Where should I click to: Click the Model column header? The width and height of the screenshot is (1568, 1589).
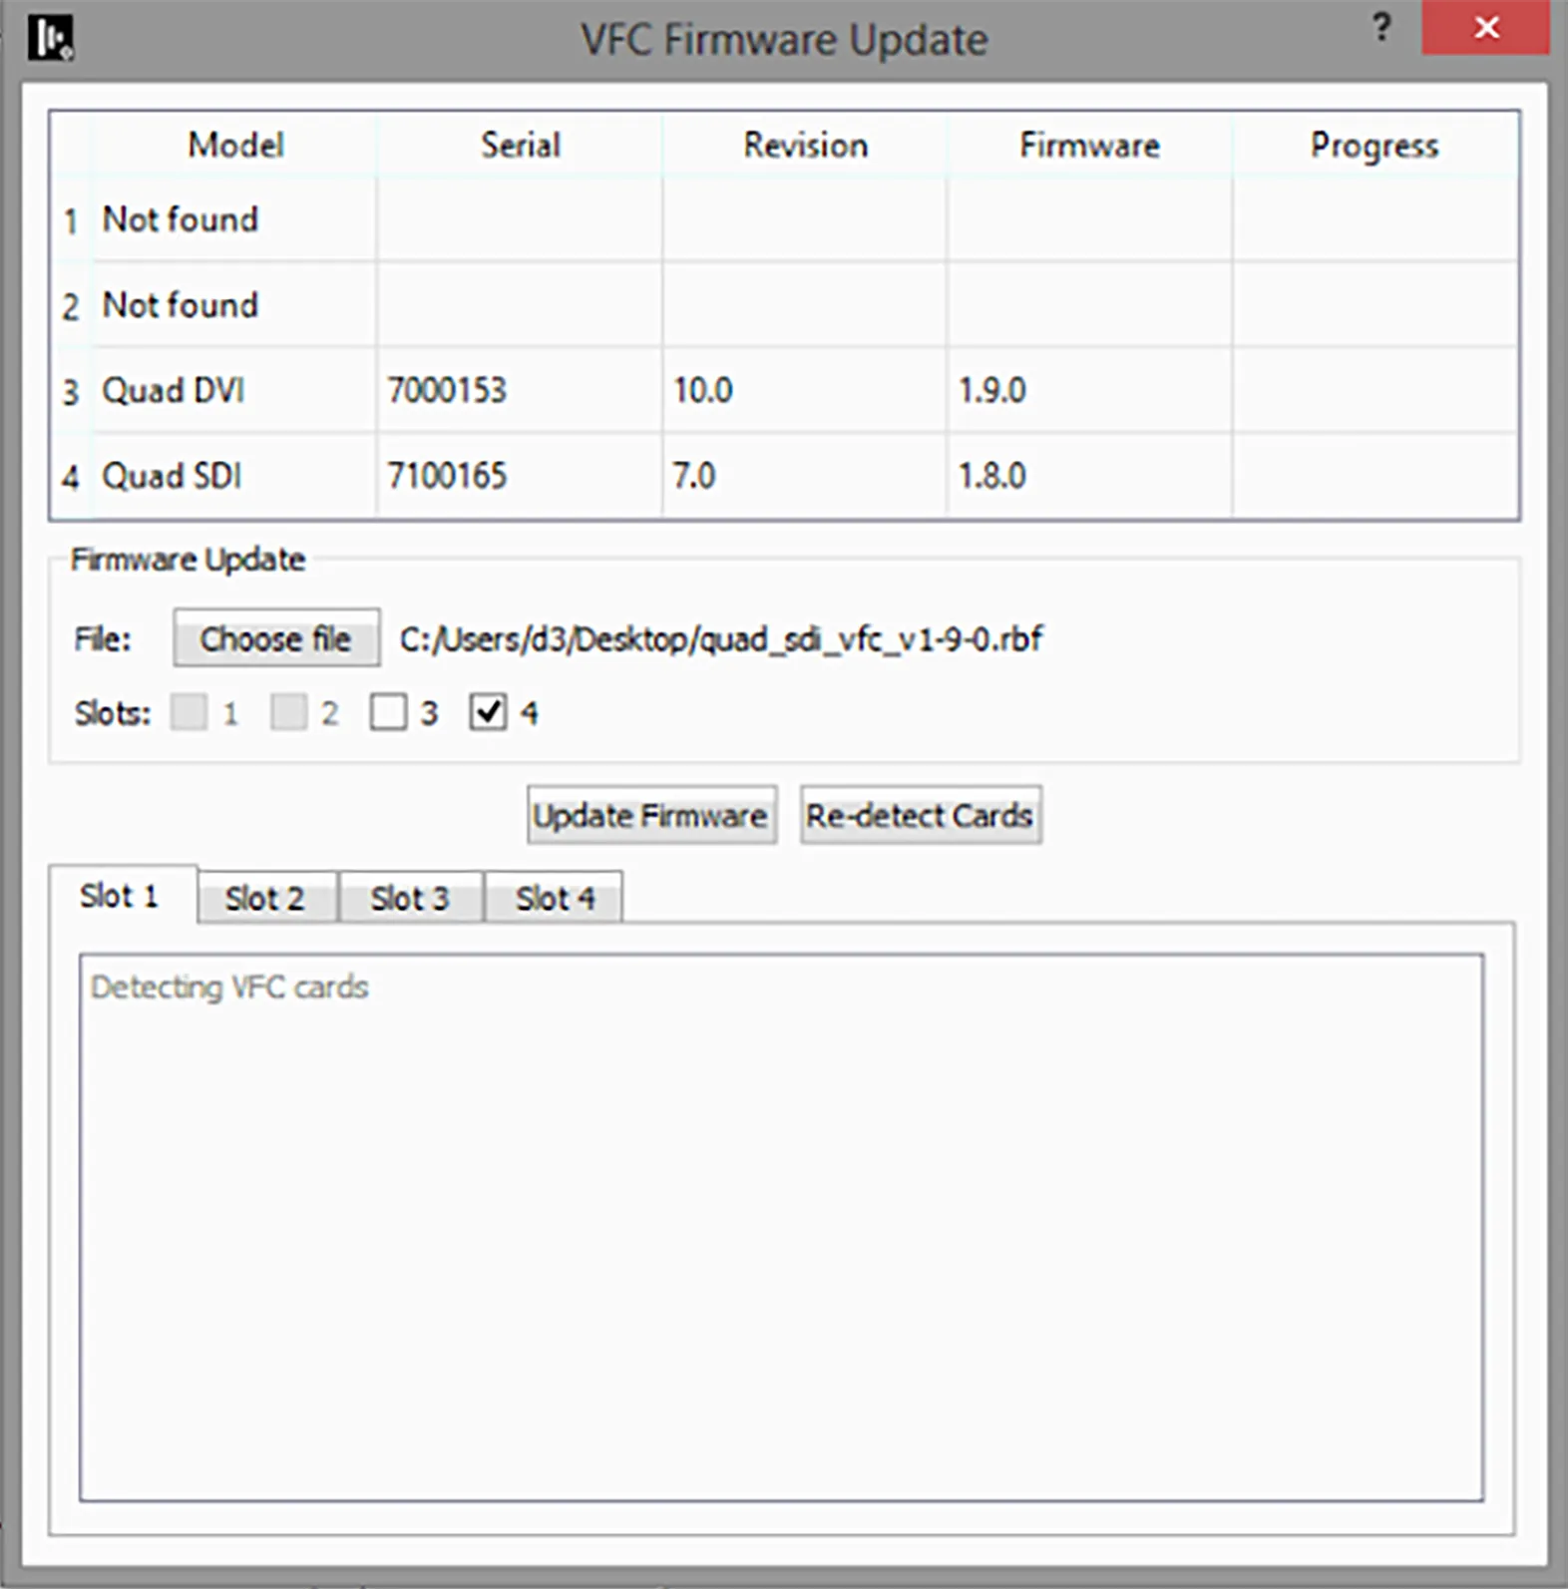tap(235, 146)
